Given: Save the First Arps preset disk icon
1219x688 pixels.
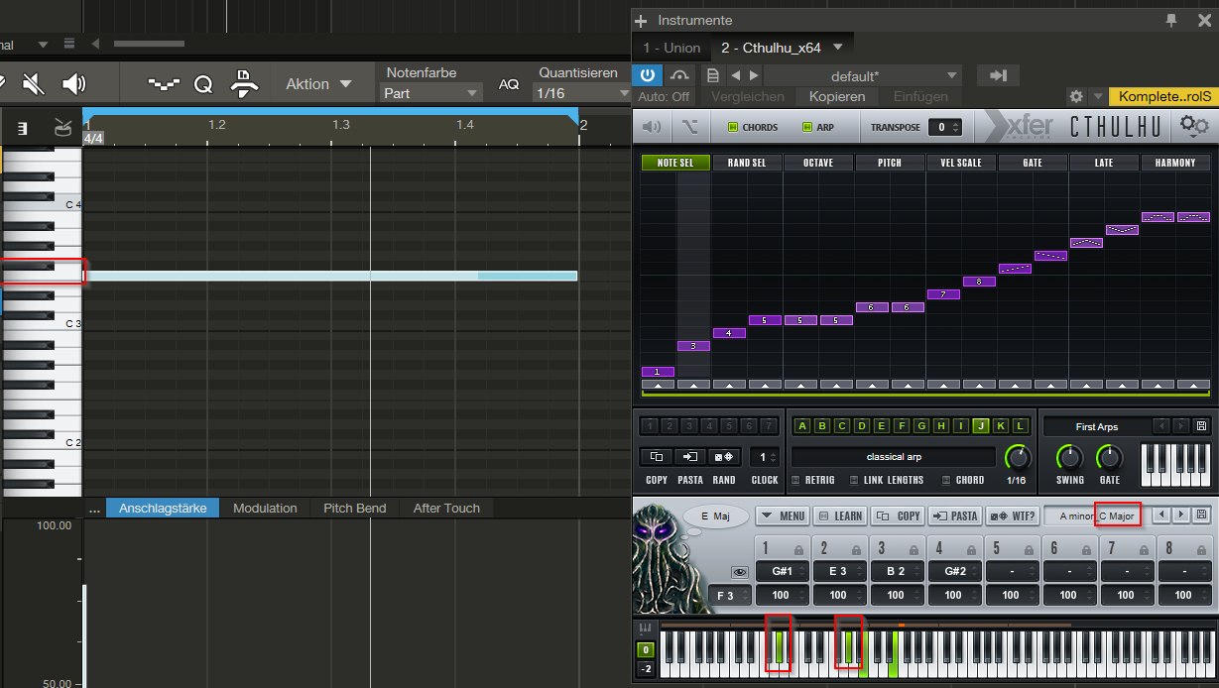Looking at the screenshot, I should click(x=1202, y=426).
